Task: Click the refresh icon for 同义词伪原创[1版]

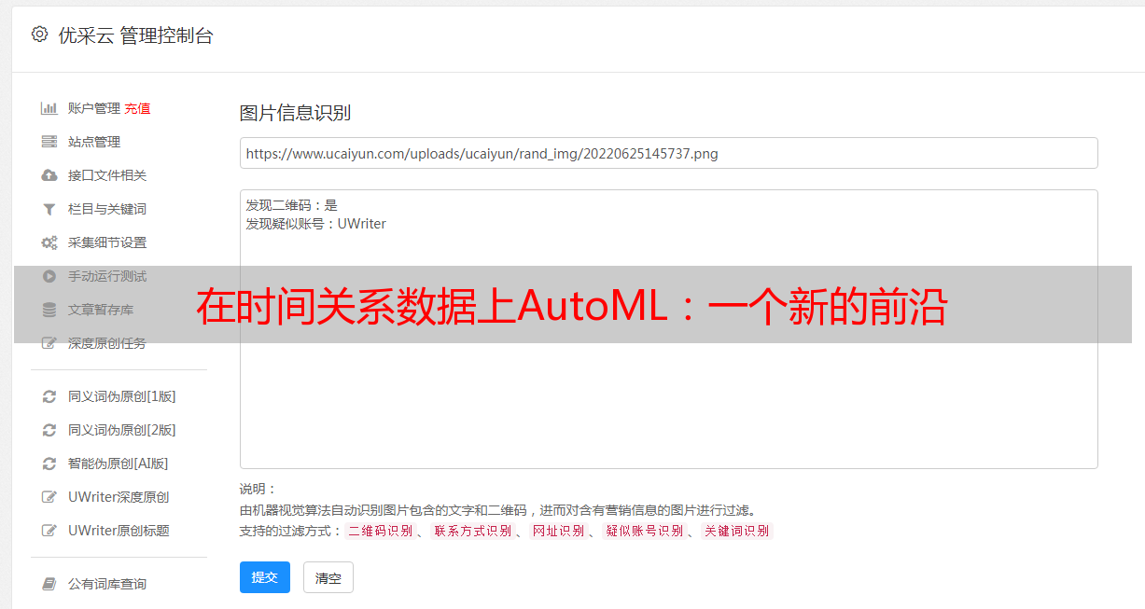Action: 49,396
